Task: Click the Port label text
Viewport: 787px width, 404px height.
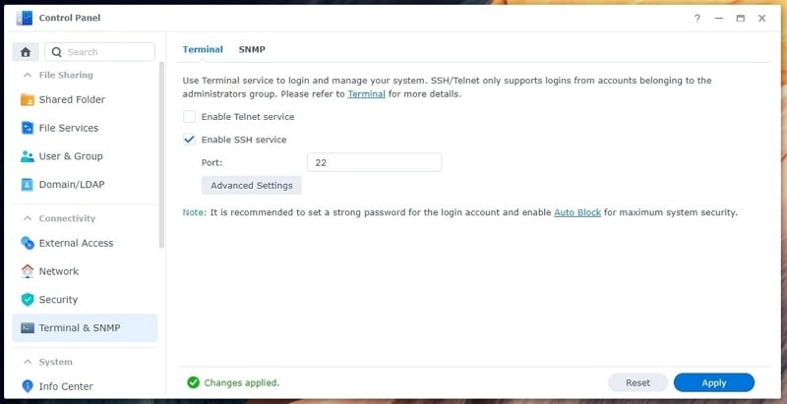Action: (212, 163)
